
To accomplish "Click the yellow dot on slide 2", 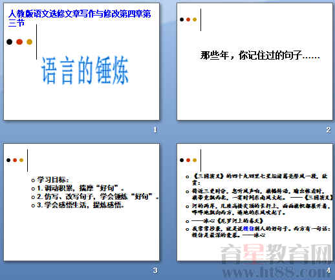I will tap(195, 19).
